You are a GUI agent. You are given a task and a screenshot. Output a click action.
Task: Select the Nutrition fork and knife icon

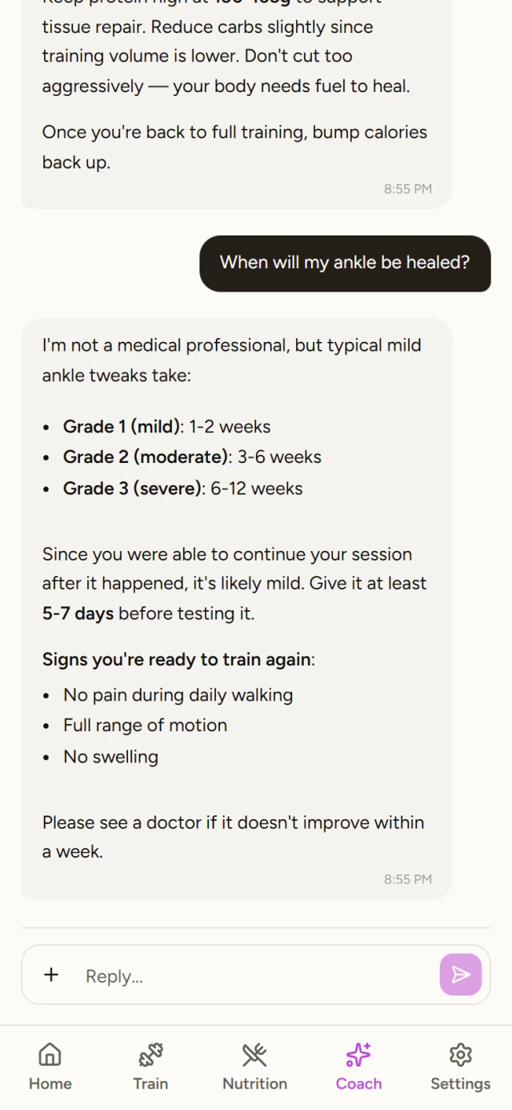(x=254, y=1055)
